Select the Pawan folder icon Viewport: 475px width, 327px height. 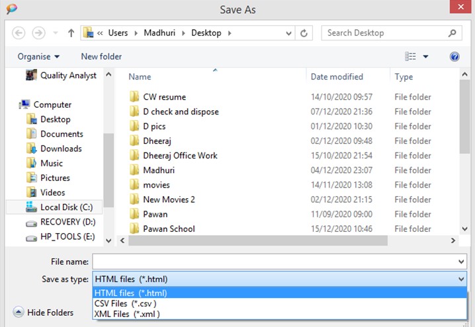click(x=134, y=214)
